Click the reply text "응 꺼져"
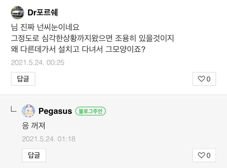Viewport: 227px width, 168px height. pyautogui.click(x=33, y=126)
